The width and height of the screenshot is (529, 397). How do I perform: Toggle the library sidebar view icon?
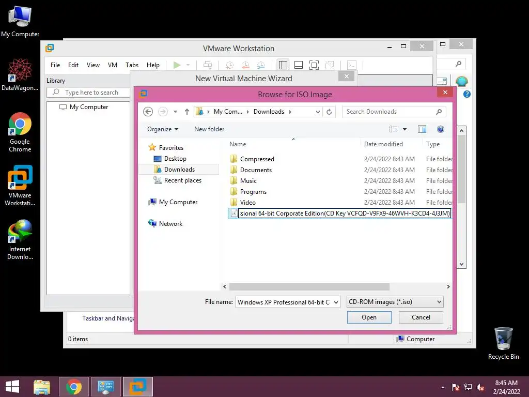[283, 65]
